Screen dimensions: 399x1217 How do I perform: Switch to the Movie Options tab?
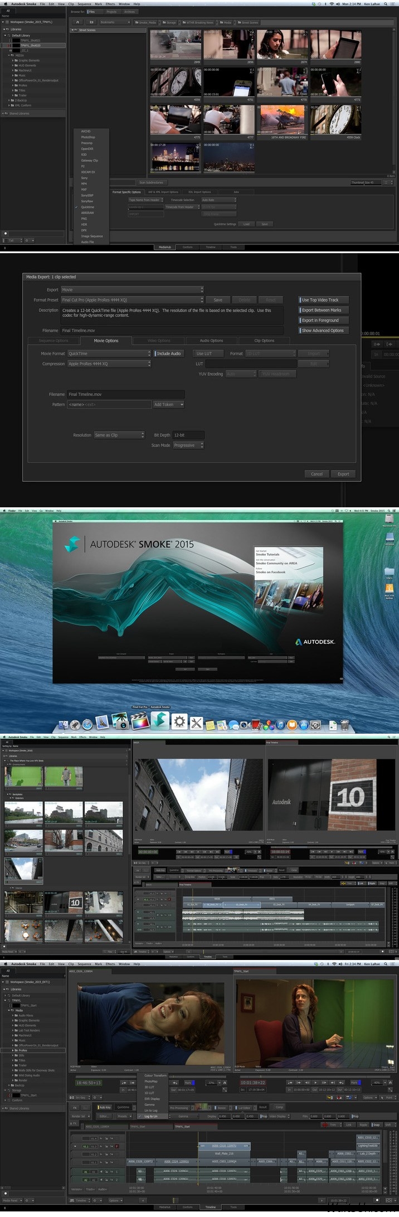tap(106, 341)
